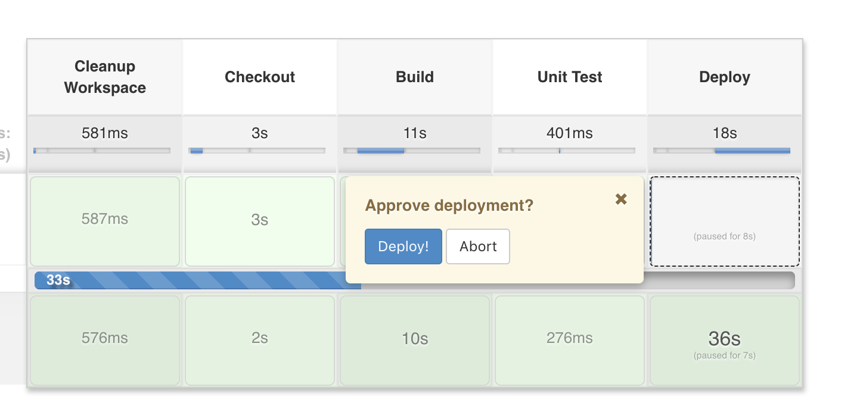863x412 pixels.
Task: Close the Approve deployment popup
Action: point(621,199)
